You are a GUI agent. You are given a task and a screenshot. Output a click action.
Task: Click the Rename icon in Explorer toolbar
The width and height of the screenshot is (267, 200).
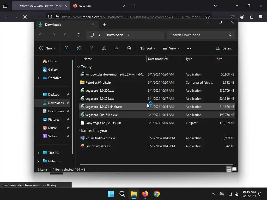pyautogui.click(x=104, y=48)
